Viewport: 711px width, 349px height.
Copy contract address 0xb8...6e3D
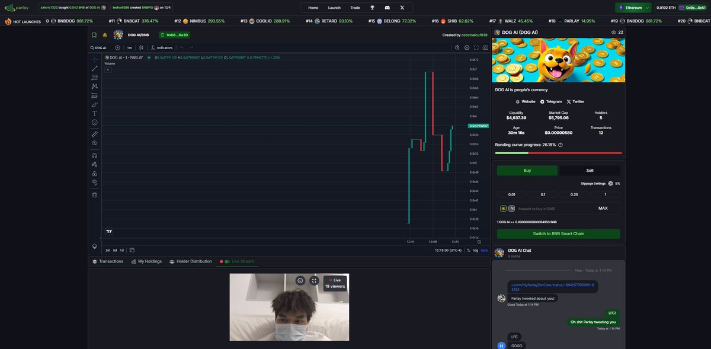click(x=174, y=35)
